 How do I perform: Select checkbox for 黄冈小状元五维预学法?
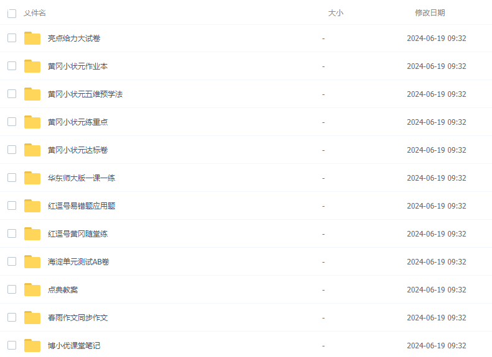pos(12,94)
